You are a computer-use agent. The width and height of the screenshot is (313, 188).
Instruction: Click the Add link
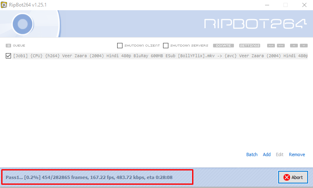click(267, 154)
